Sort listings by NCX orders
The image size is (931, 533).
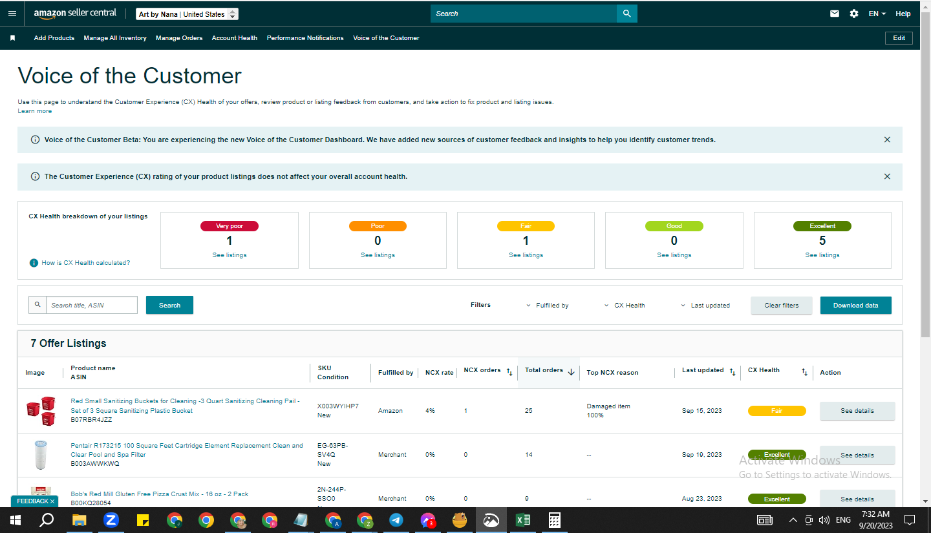(509, 372)
